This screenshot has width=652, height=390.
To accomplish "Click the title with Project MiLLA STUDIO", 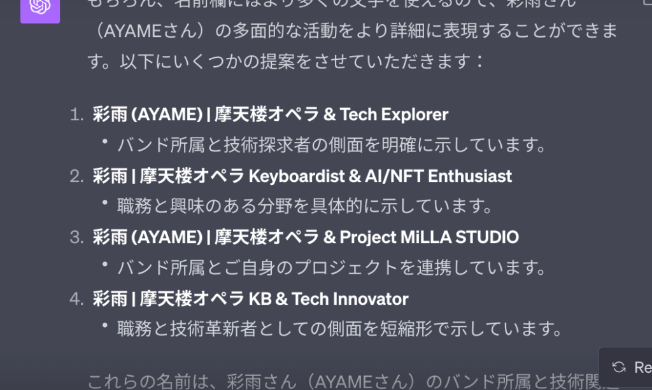I will [306, 237].
